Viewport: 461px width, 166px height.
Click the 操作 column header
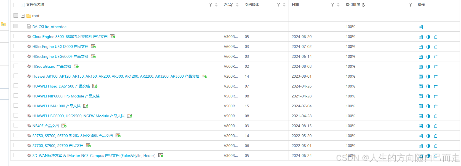421,5
